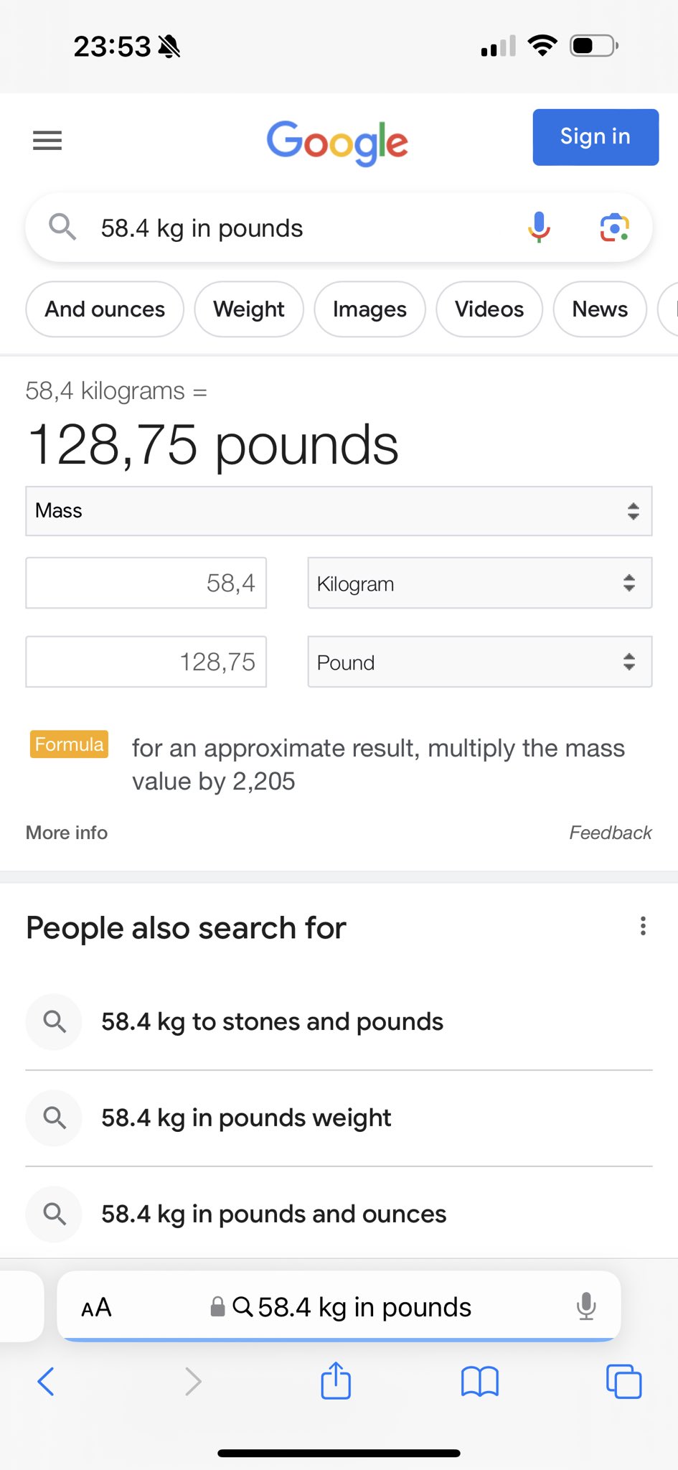
Task: Switch to the Images tab
Action: 369,309
